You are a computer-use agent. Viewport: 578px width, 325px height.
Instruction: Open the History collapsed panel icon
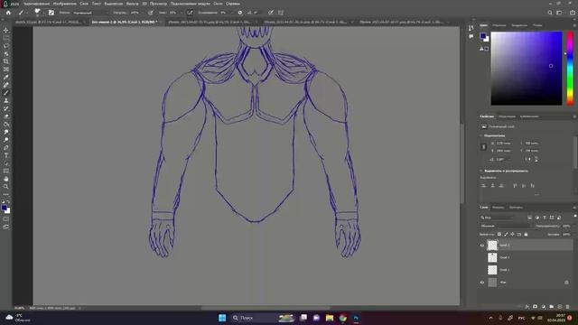(471, 28)
